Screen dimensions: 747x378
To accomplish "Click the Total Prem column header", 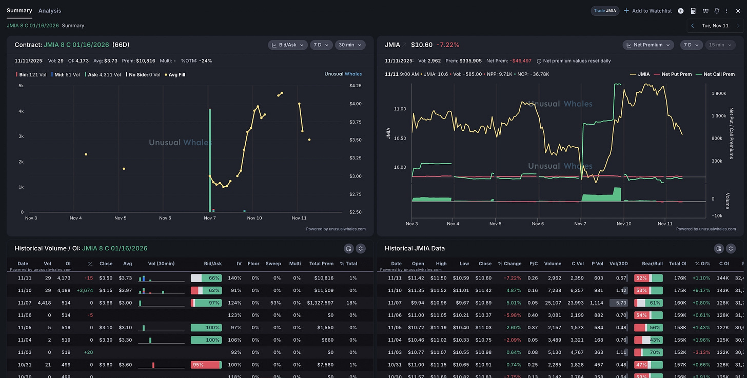I will click(321, 264).
